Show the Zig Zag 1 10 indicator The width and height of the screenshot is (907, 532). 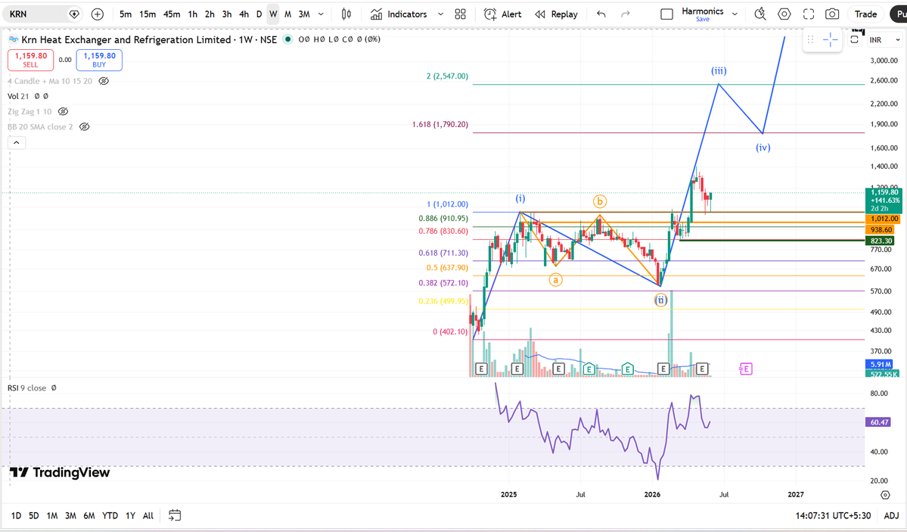point(63,111)
